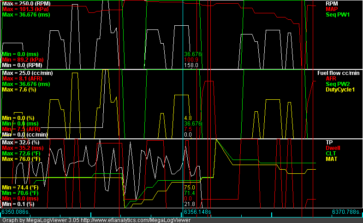Click the Seq PW2 legend label
The height and width of the screenshot is (223, 363).
click(x=338, y=84)
